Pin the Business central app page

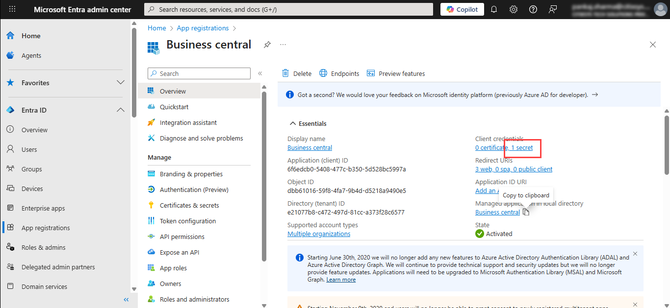tap(267, 45)
